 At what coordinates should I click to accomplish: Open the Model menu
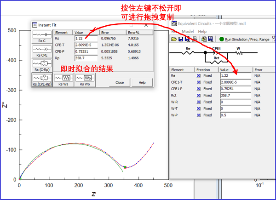point(188,31)
